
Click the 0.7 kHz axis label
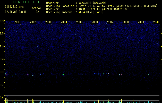pyautogui.click(x=2, y=85)
